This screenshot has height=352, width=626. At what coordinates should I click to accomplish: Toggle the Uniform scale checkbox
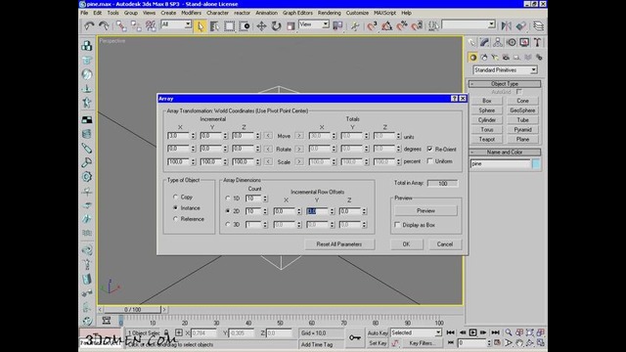(x=430, y=161)
